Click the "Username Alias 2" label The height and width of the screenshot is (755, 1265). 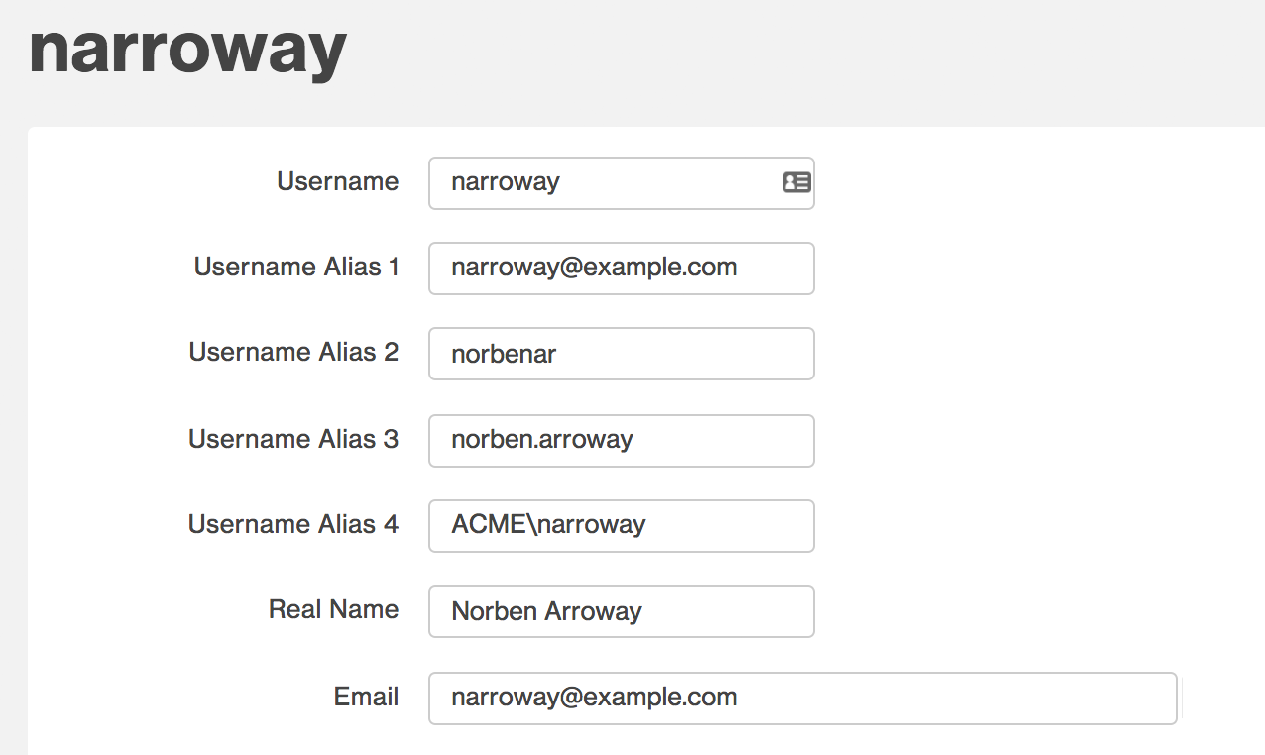point(293,353)
